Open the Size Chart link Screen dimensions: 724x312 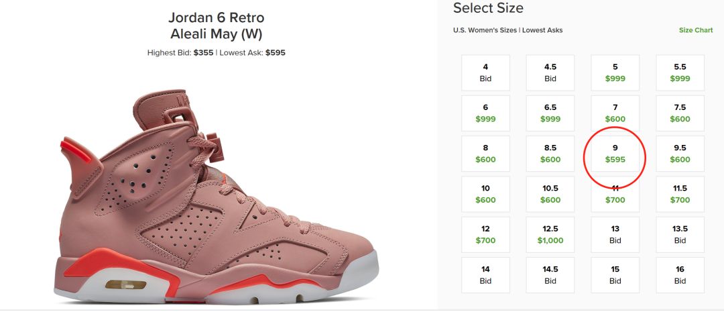coord(695,30)
